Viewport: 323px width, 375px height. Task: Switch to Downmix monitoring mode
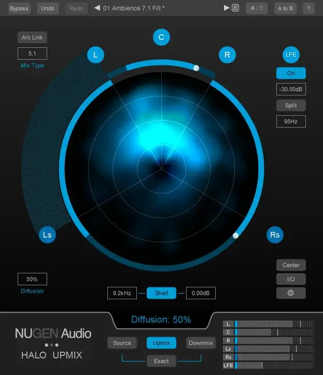point(201,343)
